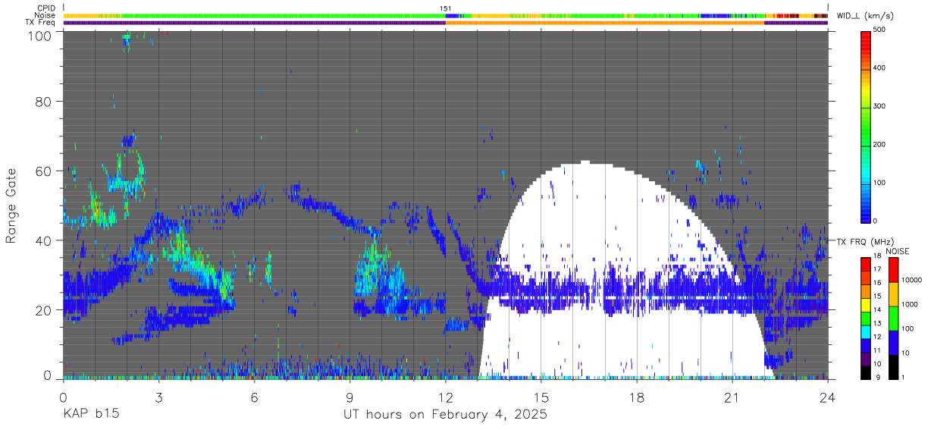
Task: Click the 6 label on the UT hours axis
Action: pyautogui.click(x=255, y=397)
